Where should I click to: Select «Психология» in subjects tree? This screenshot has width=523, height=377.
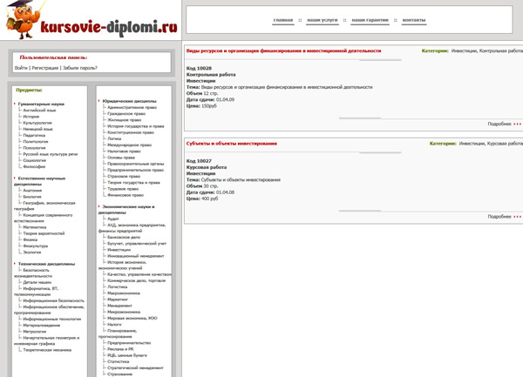click(x=34, y=148)
